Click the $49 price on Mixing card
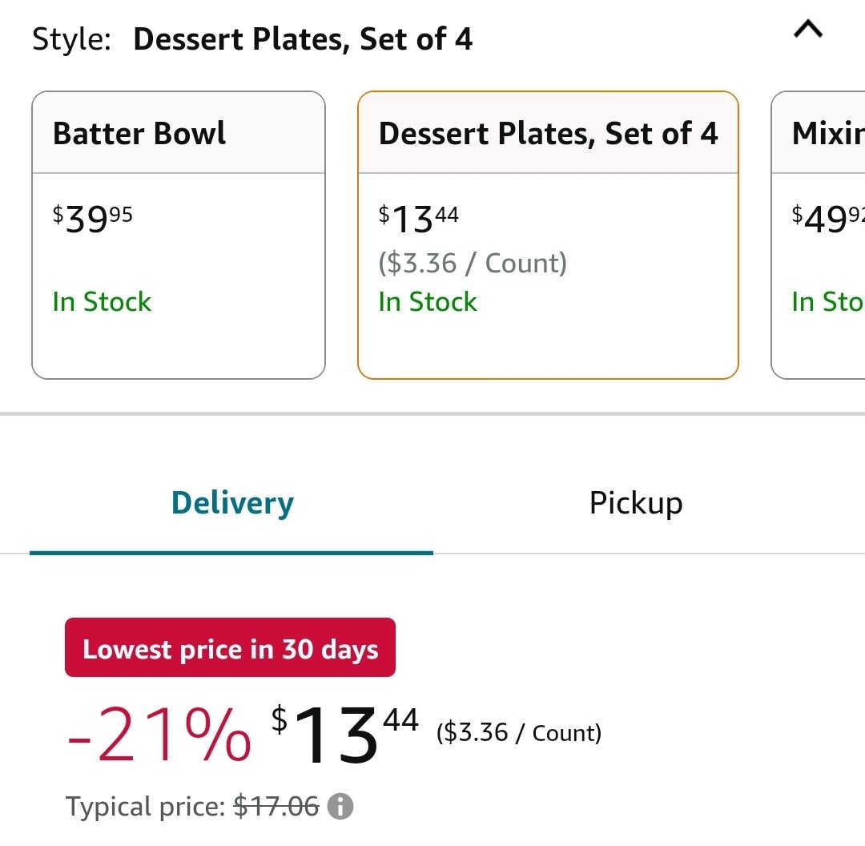 tap(827, 219)
